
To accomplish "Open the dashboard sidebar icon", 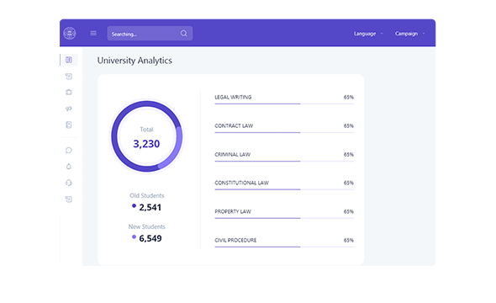I will click(69, 60).
